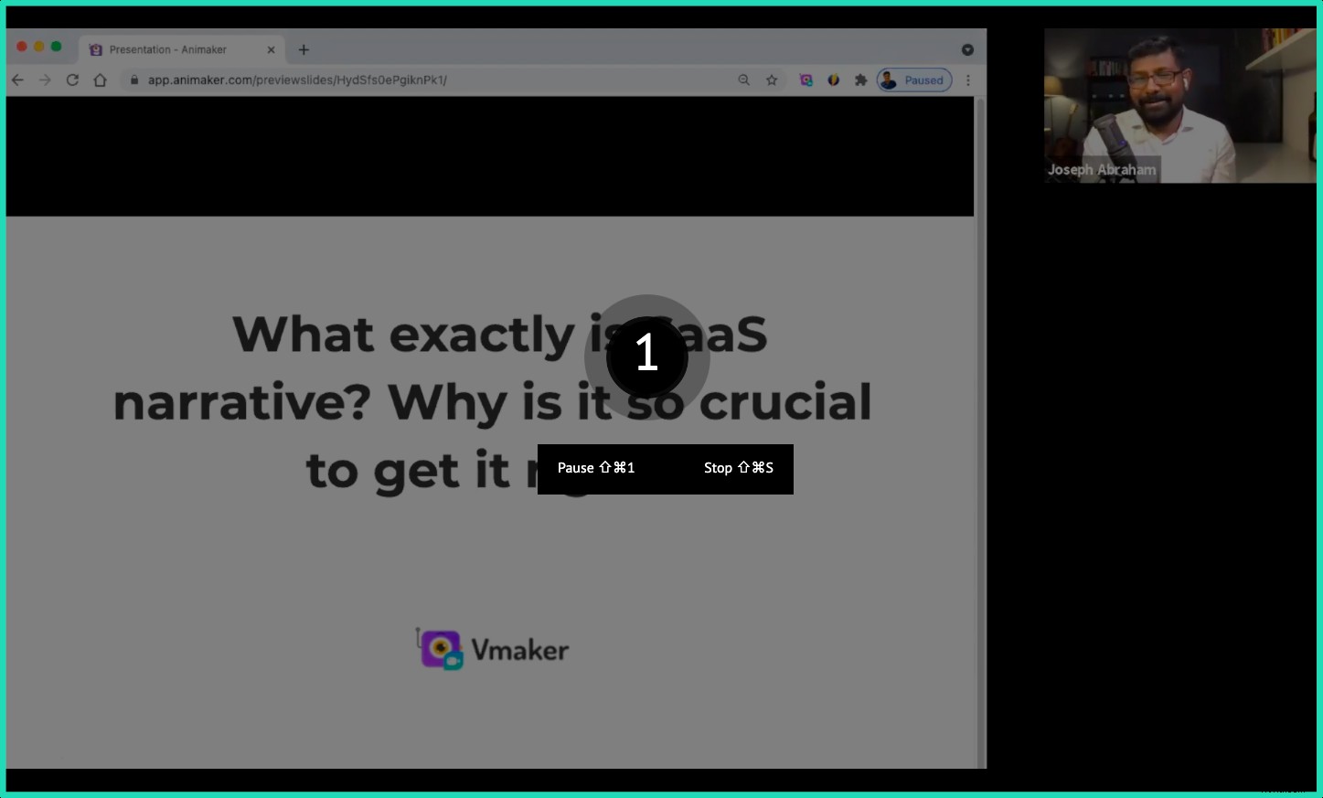Click the magnifier zoom icon in address bar
The width and height of the screenshot is (1323, 798).
tap(744, 80)
